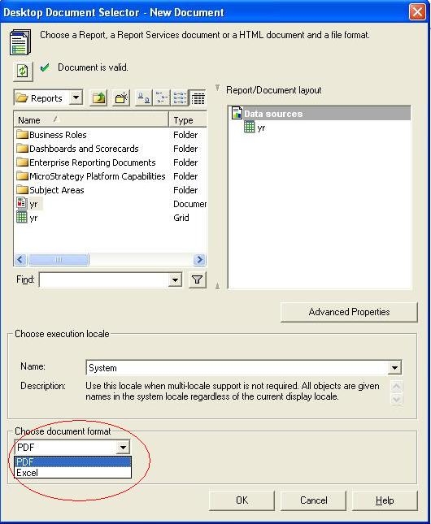Select PDF in the format list
The width and height of the screenshot is (431, 524).
tap(72, 461)
